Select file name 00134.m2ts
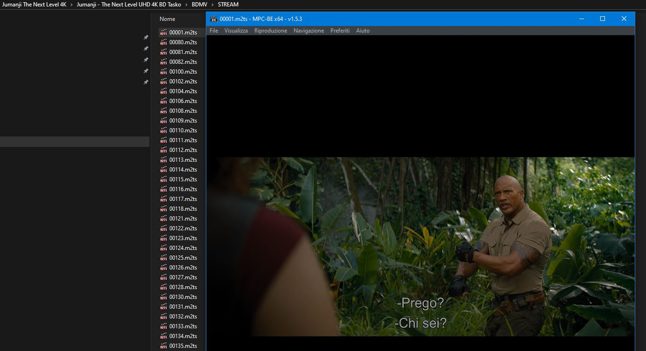646x351 pixels. [183, 336]
